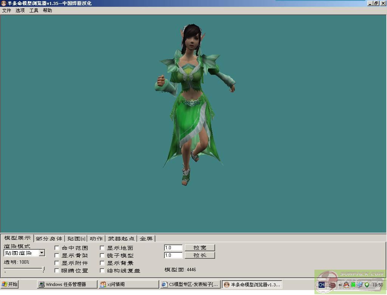387x295 pixels.
Task: Open the 工具 menu
Action: (34, 11)
